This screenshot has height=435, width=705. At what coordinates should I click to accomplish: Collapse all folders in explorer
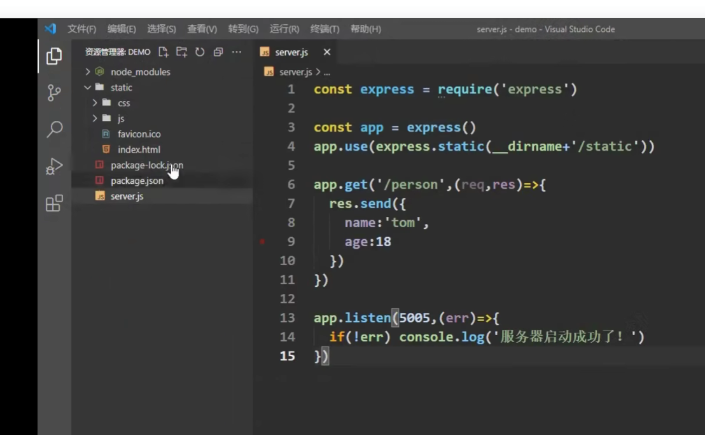click(218, 52)
